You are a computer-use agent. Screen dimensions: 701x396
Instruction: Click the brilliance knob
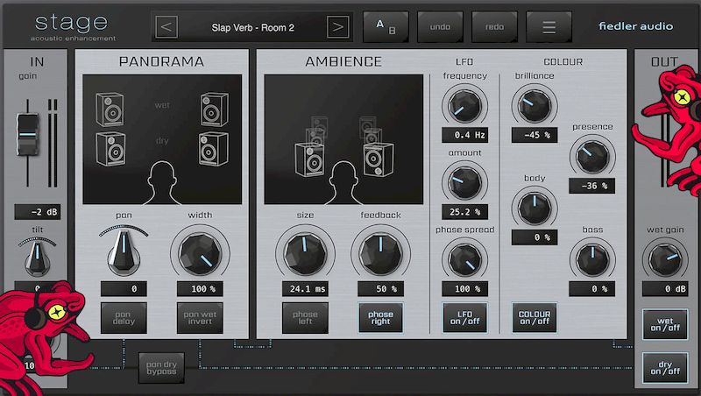pyautogui.click(x=535, y=106)
